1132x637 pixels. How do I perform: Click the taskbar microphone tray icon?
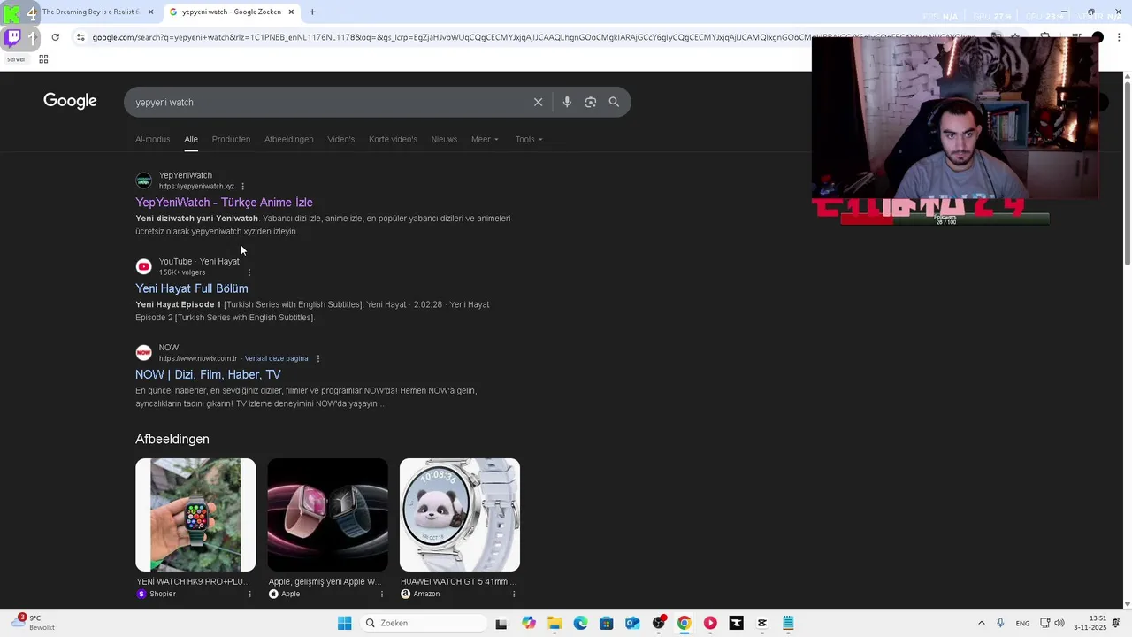tap(1000, 623)
